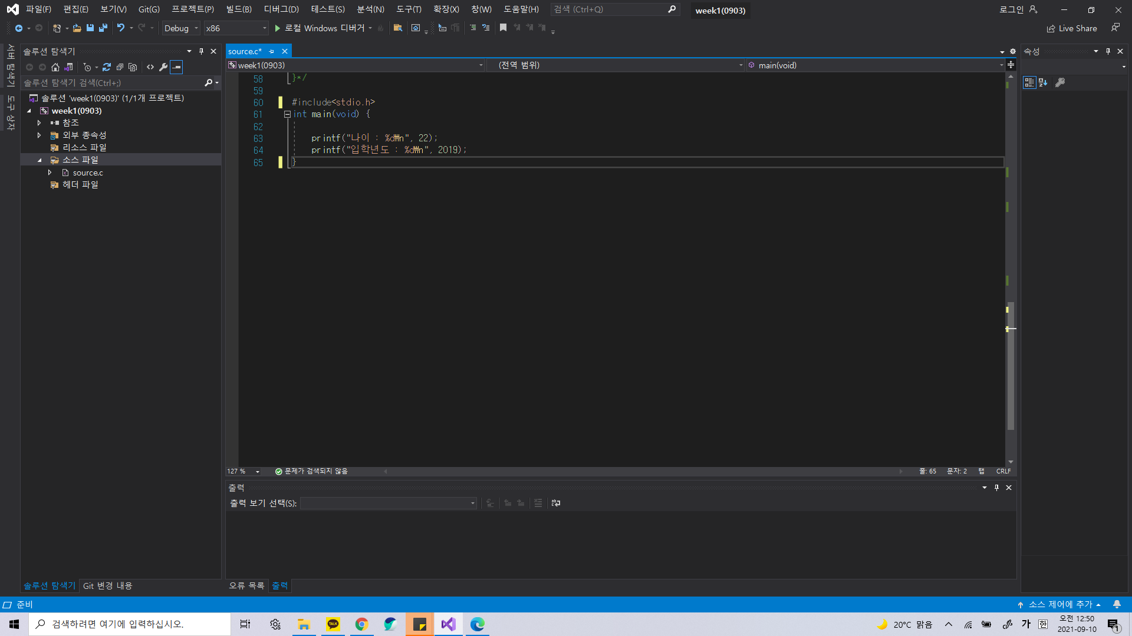Open the x86 platform dropdown

(x=236, y=28)
